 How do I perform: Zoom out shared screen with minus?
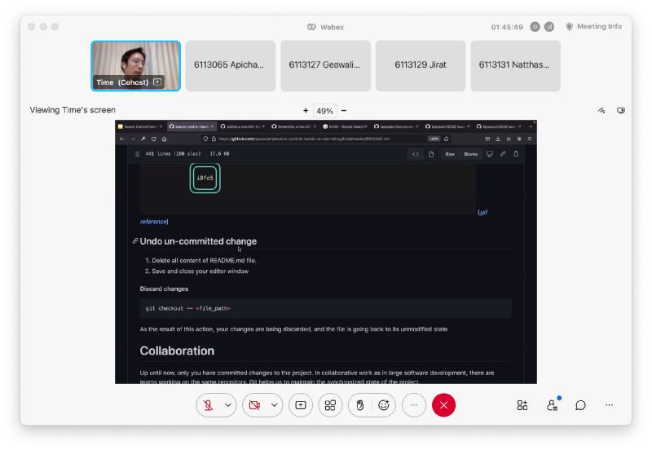point(344,111)
